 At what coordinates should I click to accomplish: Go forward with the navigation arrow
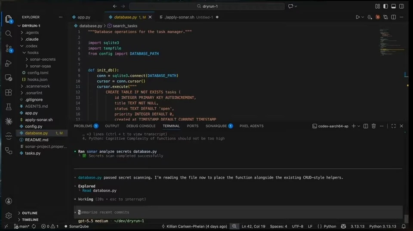coord(123,6)
